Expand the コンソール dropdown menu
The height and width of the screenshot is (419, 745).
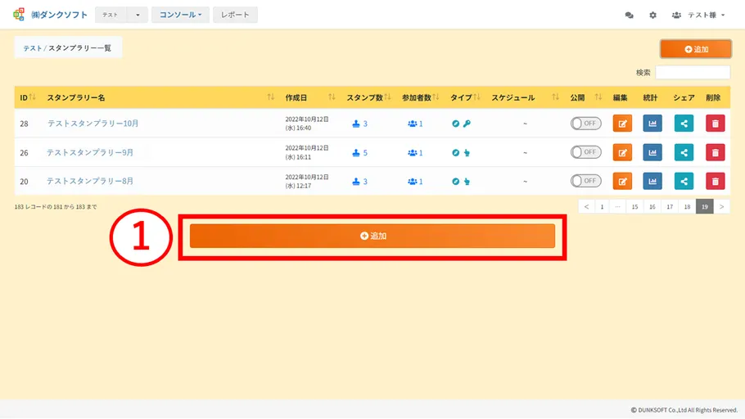[x=180, y=15]
